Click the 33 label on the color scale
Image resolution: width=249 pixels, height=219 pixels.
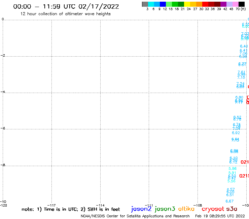(x=207, y=9)
